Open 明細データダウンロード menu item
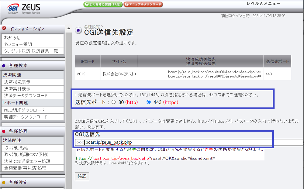The width and height of the screenshot is (304, 189). 33,117
